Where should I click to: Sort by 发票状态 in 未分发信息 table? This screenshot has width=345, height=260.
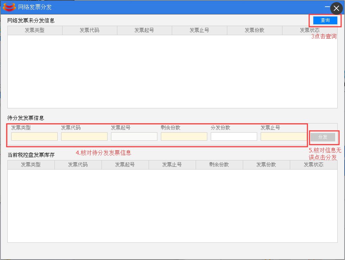click(310, 30)
